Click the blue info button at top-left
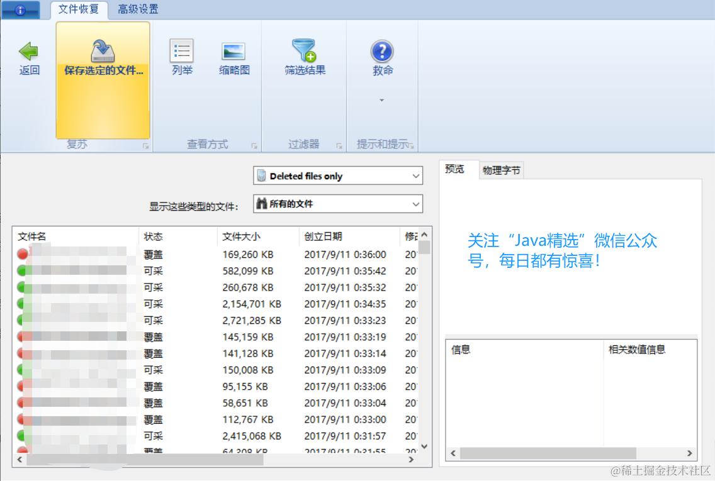The height and width of the screenshot is (481, 715). (20, 10)
